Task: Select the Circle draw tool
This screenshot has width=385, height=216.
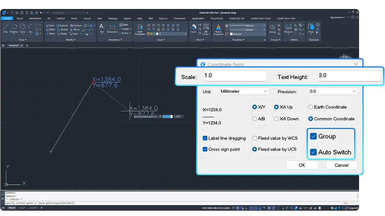Action: [x=22, y=28]
